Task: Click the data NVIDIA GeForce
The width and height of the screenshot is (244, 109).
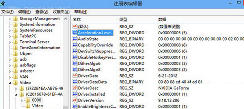Action: (x=174, y=88)
